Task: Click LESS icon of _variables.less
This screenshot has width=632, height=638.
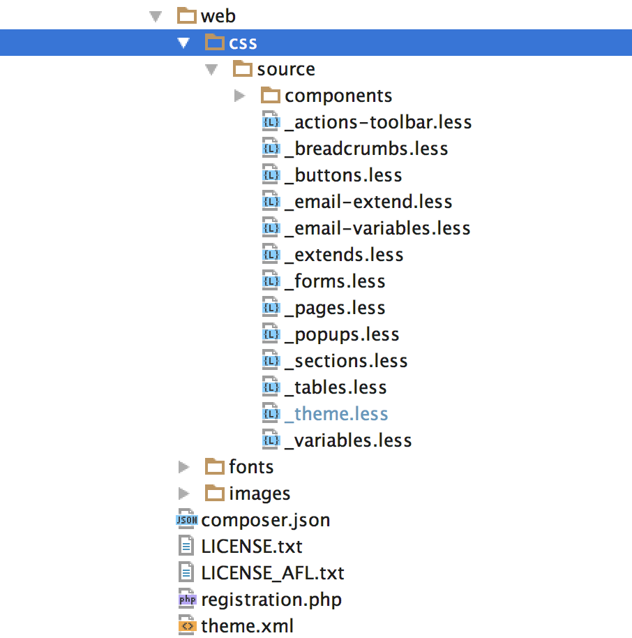Action: (x=271, y=440)
